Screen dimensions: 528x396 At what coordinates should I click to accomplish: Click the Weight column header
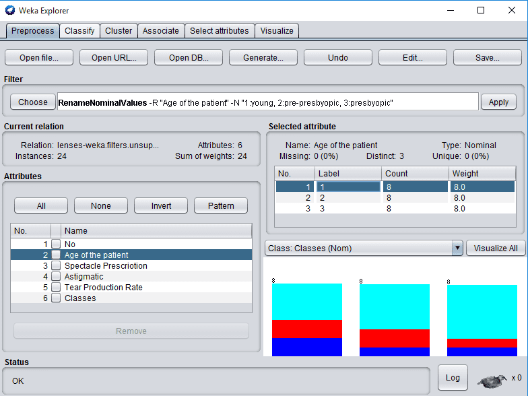[482, 174]
